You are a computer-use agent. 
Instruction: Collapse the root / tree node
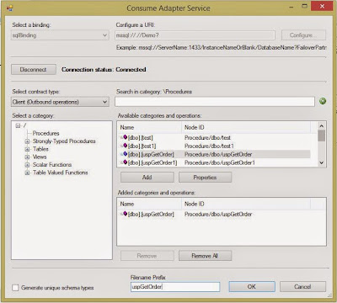pyautogui.click(x=19, y=125)
